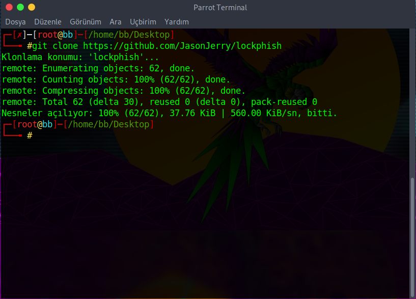Image resolution: width=416 pixels, height=299 pixels.
Task: Open the Ara menu
Action: [x=116, y=22]
